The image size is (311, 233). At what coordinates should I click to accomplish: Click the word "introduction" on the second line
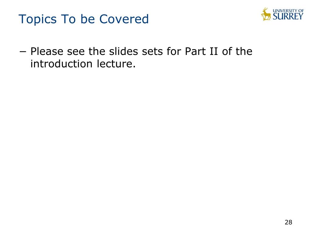pos(61,64)
